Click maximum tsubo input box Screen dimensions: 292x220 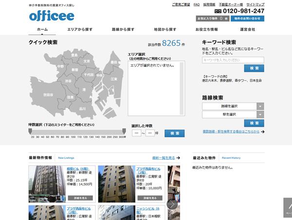150,133
